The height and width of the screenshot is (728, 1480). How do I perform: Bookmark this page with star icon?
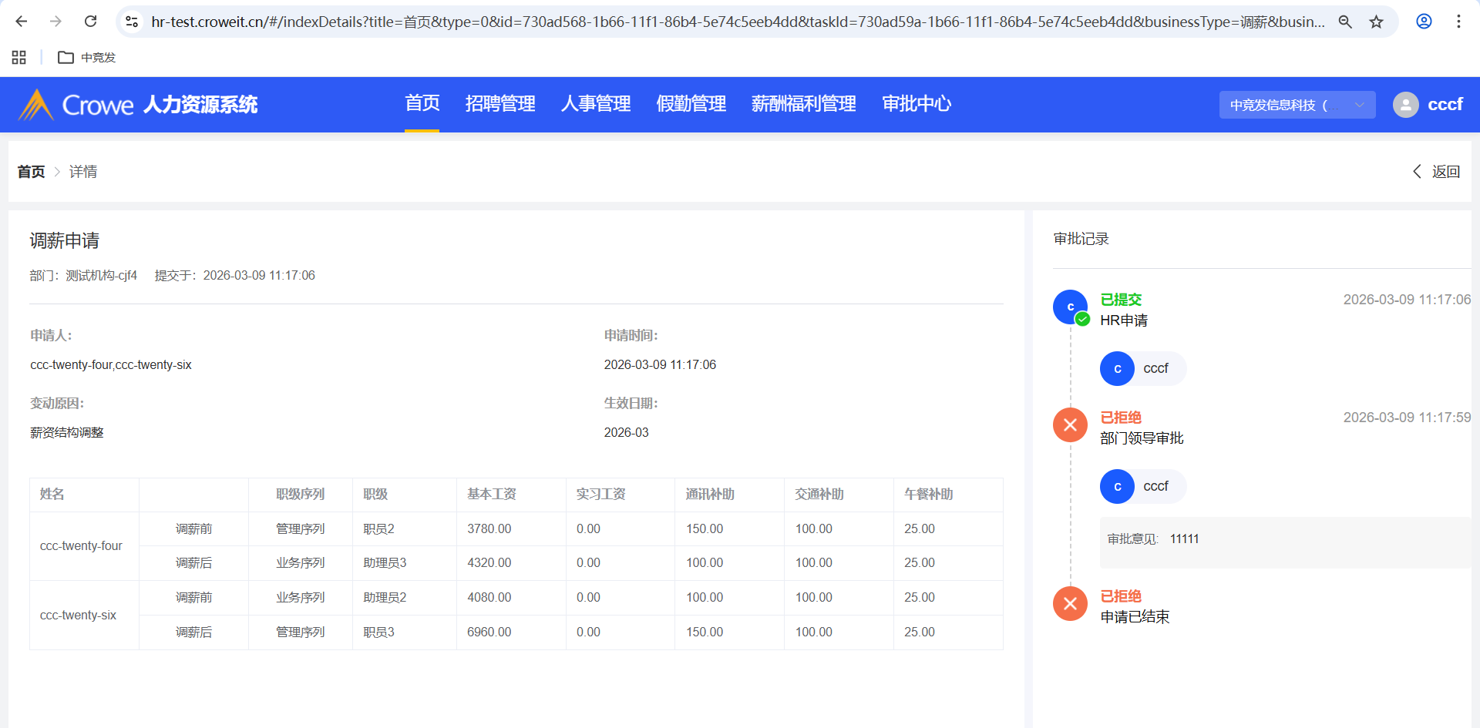[x=1376, y=22]
